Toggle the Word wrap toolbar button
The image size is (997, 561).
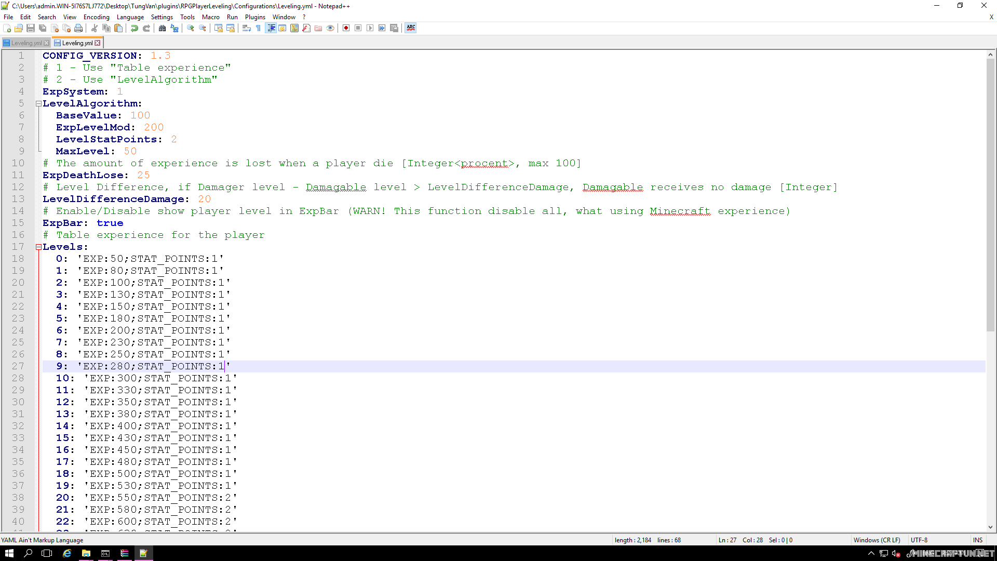click(x=247, y=28)
